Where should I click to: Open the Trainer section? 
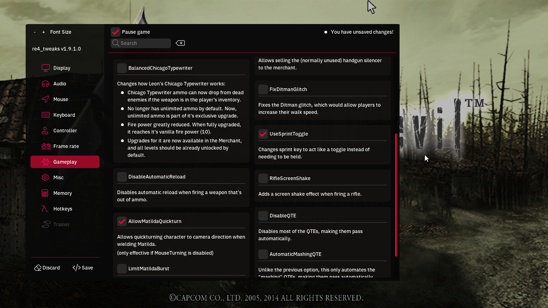(x=65, y=225)
